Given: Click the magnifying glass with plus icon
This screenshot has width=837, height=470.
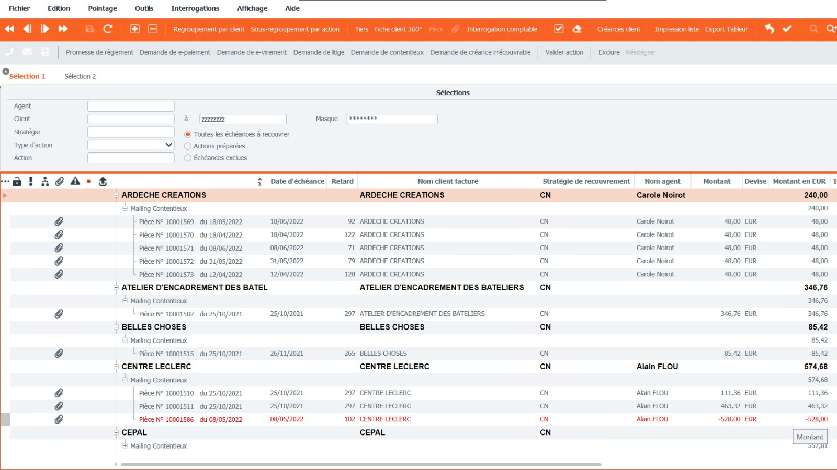Looking at the screenshot, I should (x=831, y=29).
